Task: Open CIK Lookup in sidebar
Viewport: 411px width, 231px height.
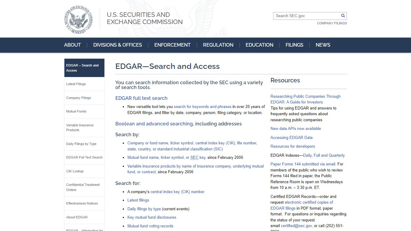Action: pyautogui.click(x=84, y=171)
